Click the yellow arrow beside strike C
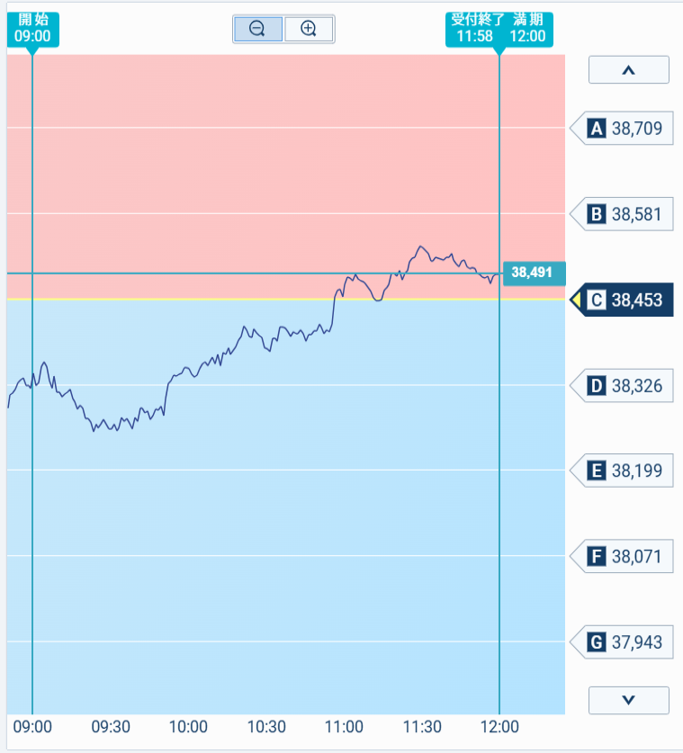The height and width of the screenshot is (753, 683). coord(577,300)
